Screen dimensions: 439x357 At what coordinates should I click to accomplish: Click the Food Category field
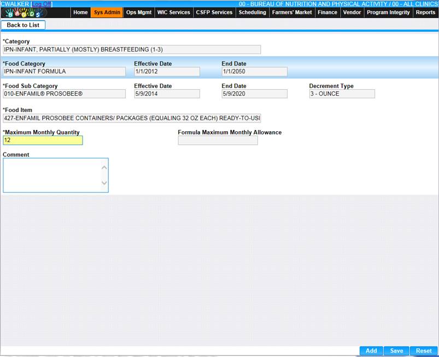coord(64,72)
